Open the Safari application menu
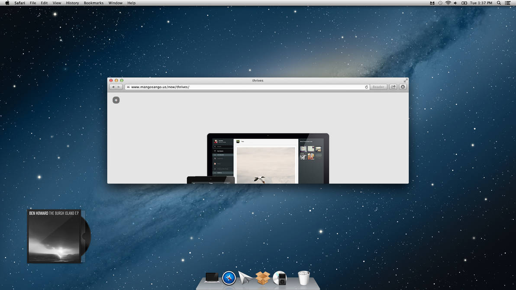The height and width of the screenshot is (290, 516). [x=20, y=3]
